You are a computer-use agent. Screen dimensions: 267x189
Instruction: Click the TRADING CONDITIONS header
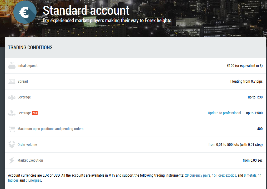pos(30,47)
